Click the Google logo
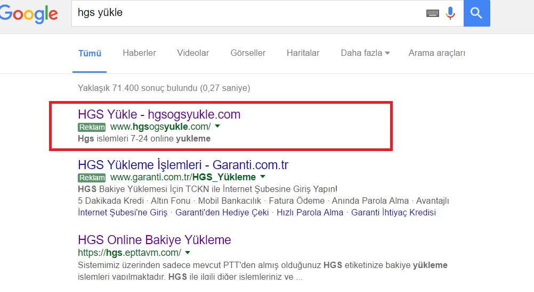The width and height of the screenshot is (534, 292). (x=29, y=14)
